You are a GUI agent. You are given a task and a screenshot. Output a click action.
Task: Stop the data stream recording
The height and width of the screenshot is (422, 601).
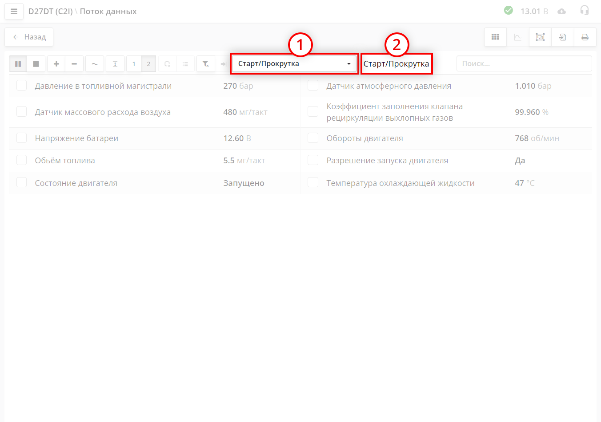(x=36, y=64)
